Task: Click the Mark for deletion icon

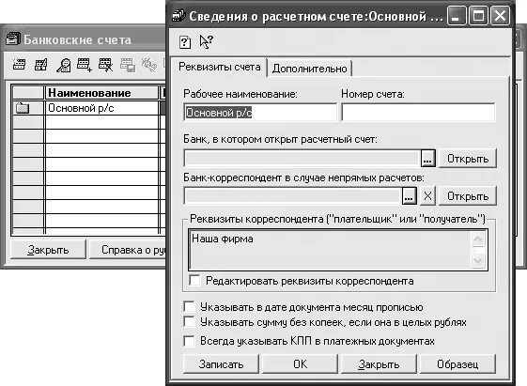Action: [x=105, y=65]
